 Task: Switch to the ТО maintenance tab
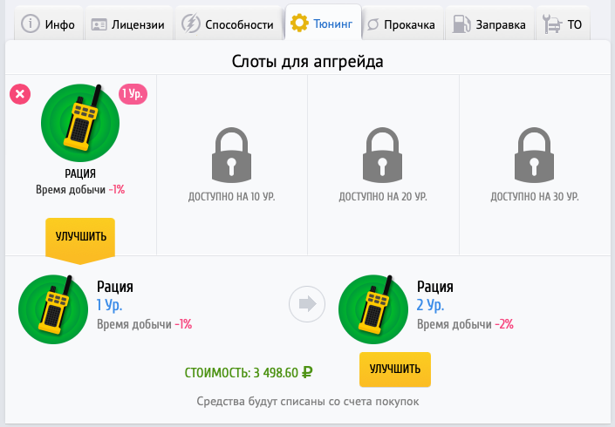[563, 24]
